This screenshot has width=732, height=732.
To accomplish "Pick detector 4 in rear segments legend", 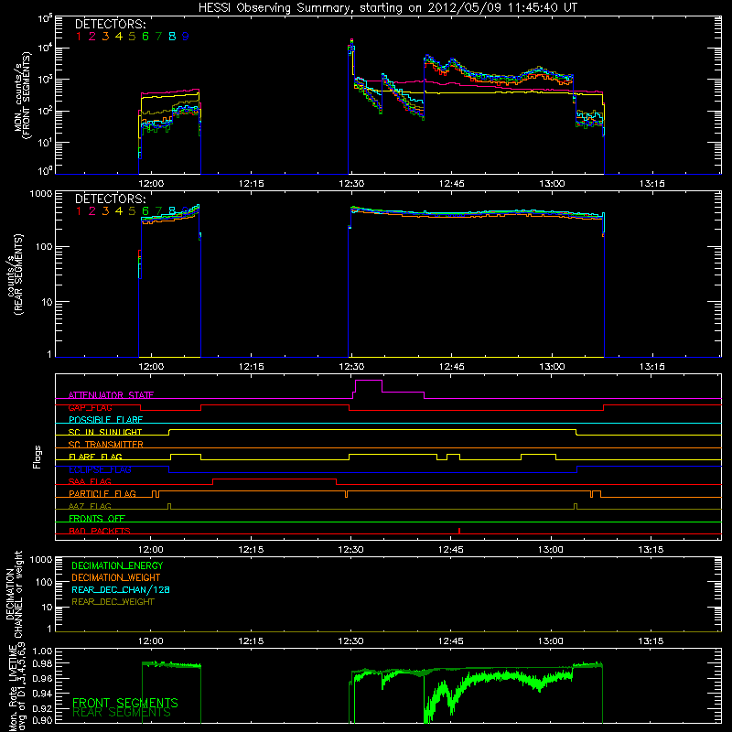I will 119,211.
